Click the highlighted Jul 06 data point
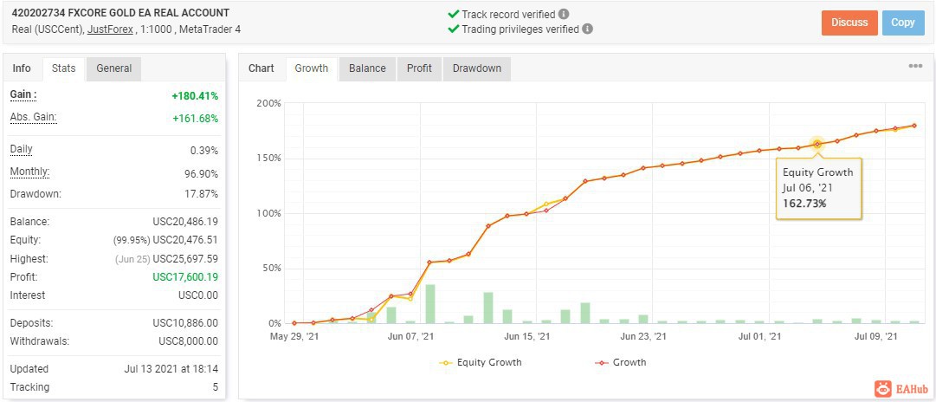The height and width of the screenshot is (402, 936). coord(817,144)
